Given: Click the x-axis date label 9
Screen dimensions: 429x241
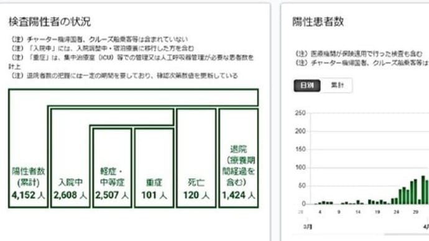Looking at the screenshot, I should tap(339, 212).
